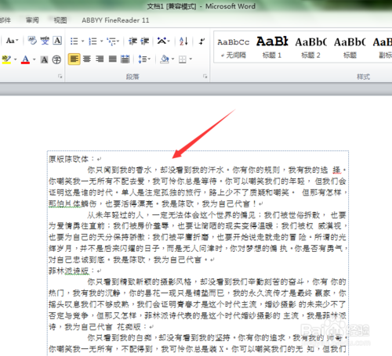Image resolution: width=392 pixels, height=356 pixels.
Task: Toggle Character Shading gray A icon
Action: pos(44,59)
